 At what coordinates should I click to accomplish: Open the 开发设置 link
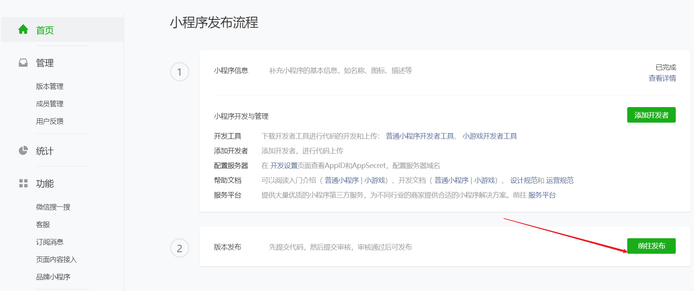click(284, 165)
